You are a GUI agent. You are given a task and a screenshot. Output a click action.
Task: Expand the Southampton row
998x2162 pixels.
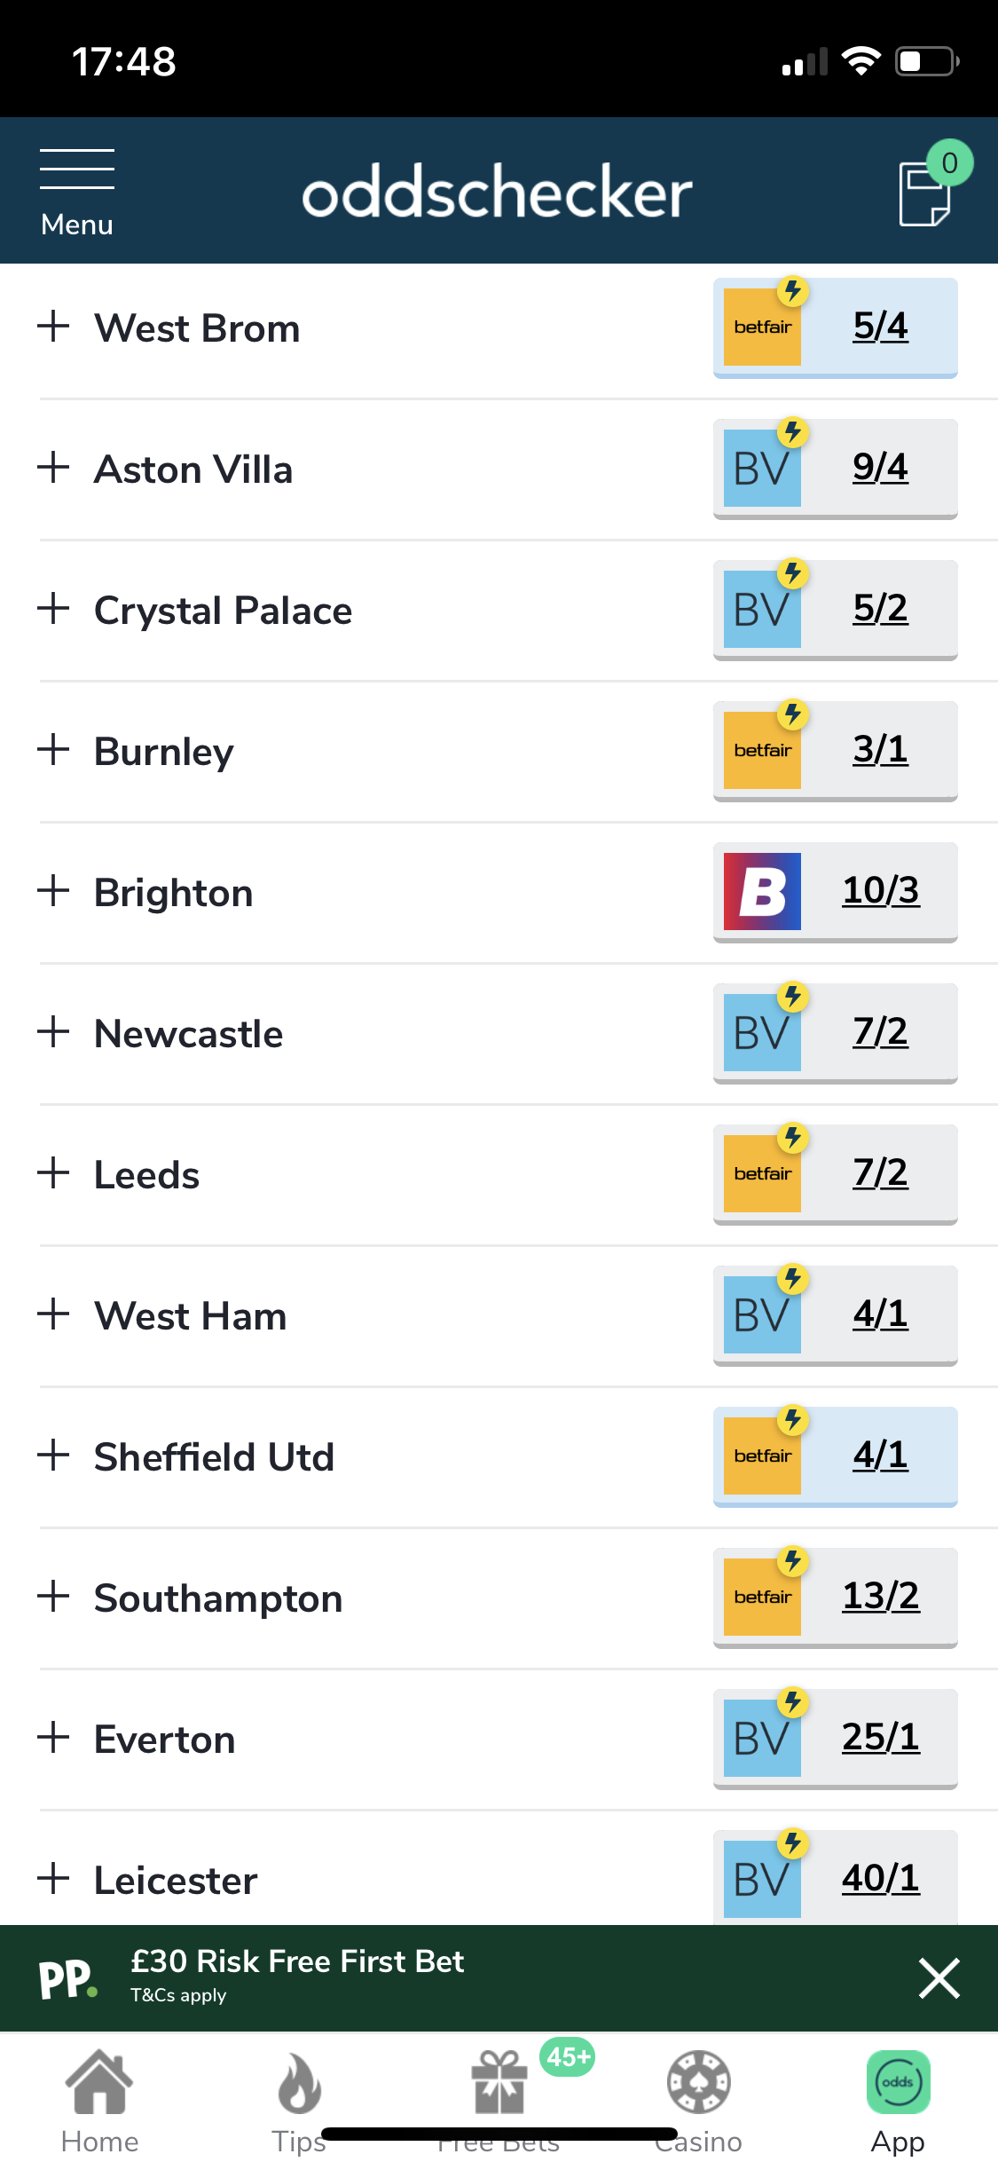tap(54, 1596)
